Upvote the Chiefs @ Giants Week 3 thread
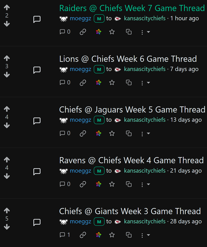Image resolution: width=207 pixels, height=247 pixels. 7,211
